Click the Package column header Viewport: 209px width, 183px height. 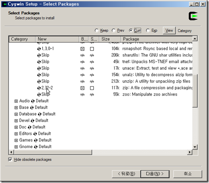click(x=157, y=39)
